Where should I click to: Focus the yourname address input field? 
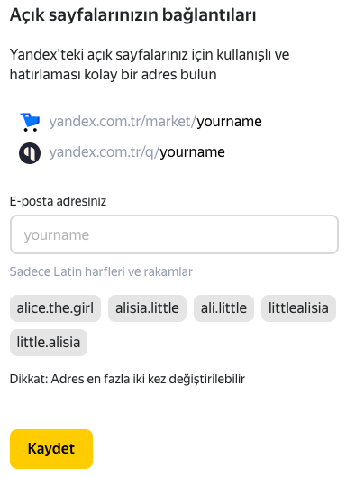pos(174,234)
